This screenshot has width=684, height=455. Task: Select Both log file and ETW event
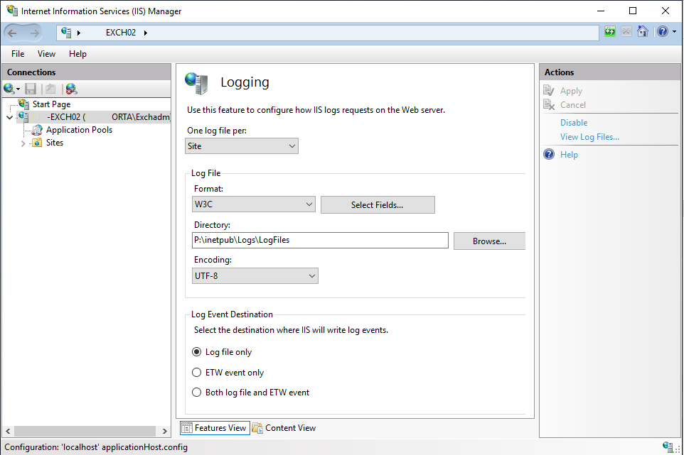(x=250, y=393)
